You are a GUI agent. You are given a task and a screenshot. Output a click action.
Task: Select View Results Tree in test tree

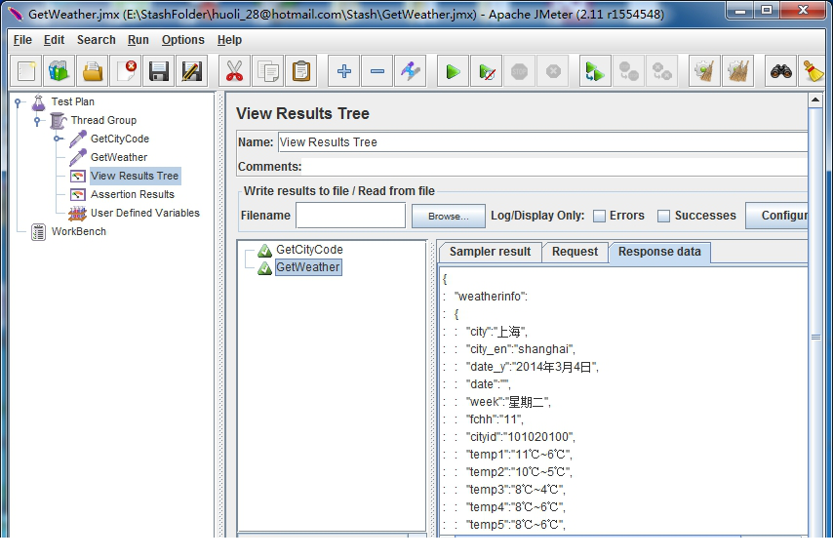tap(135, 176)
